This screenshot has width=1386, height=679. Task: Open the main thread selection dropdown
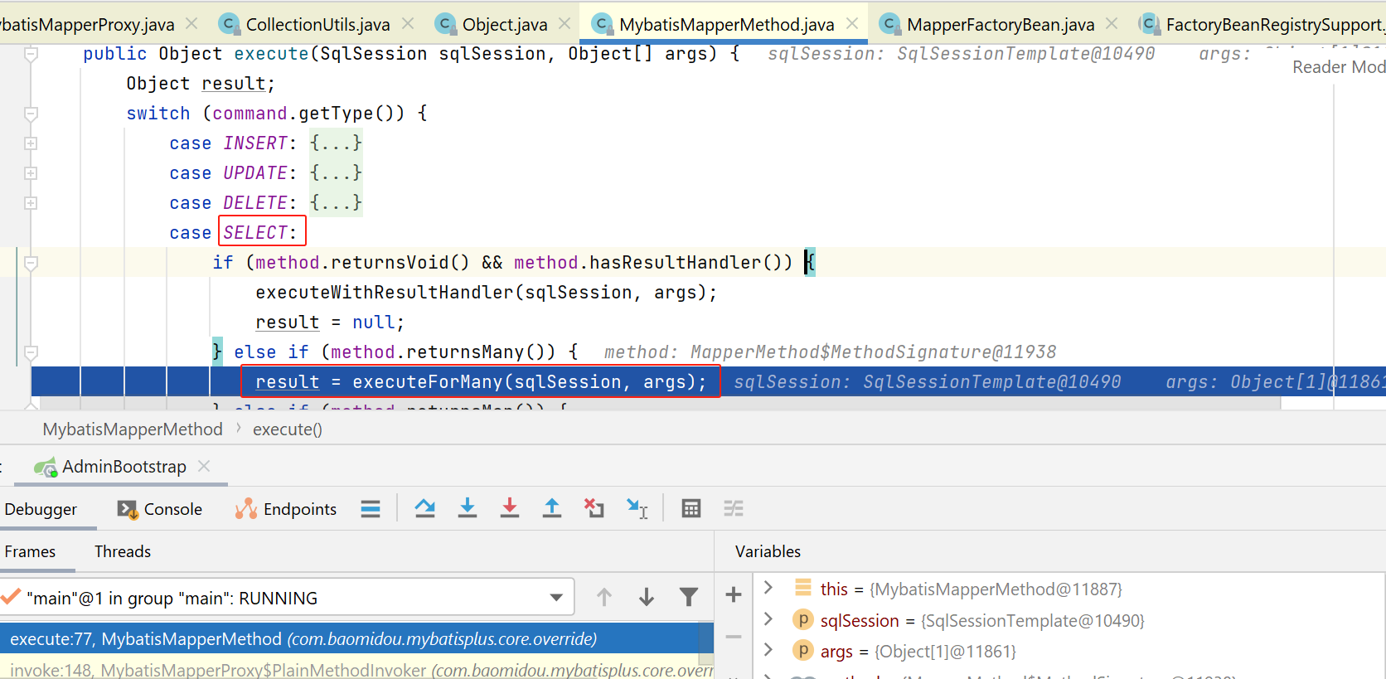point(556,598)
